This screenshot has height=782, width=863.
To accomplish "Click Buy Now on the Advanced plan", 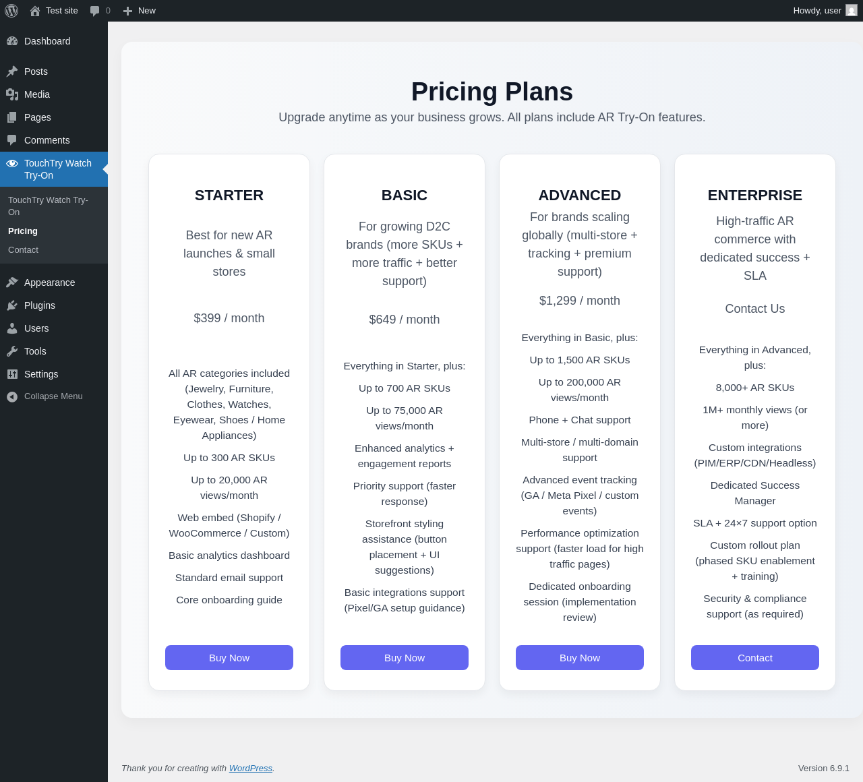I will [580, 658].
